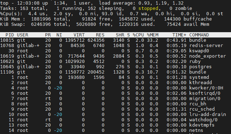Select the 0:43.91 TIME+ value
Viewport: 231px width, 134px height.
click(x=177, y=40)
